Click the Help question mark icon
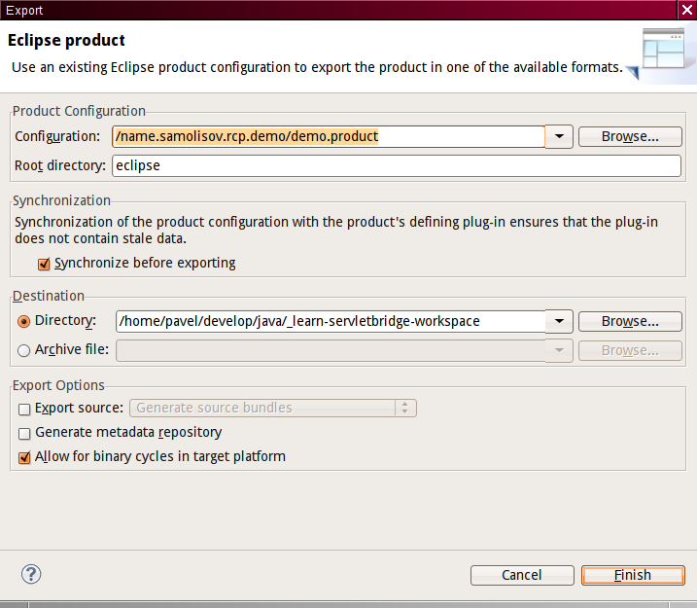 [31, 574]
